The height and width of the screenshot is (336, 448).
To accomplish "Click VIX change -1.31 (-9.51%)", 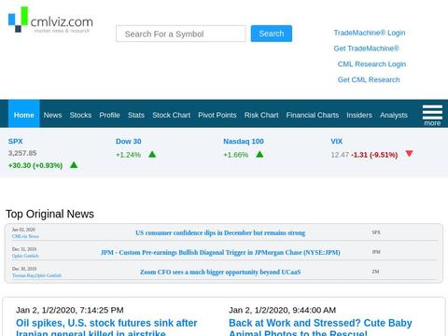I will click(x=374, y=155).
